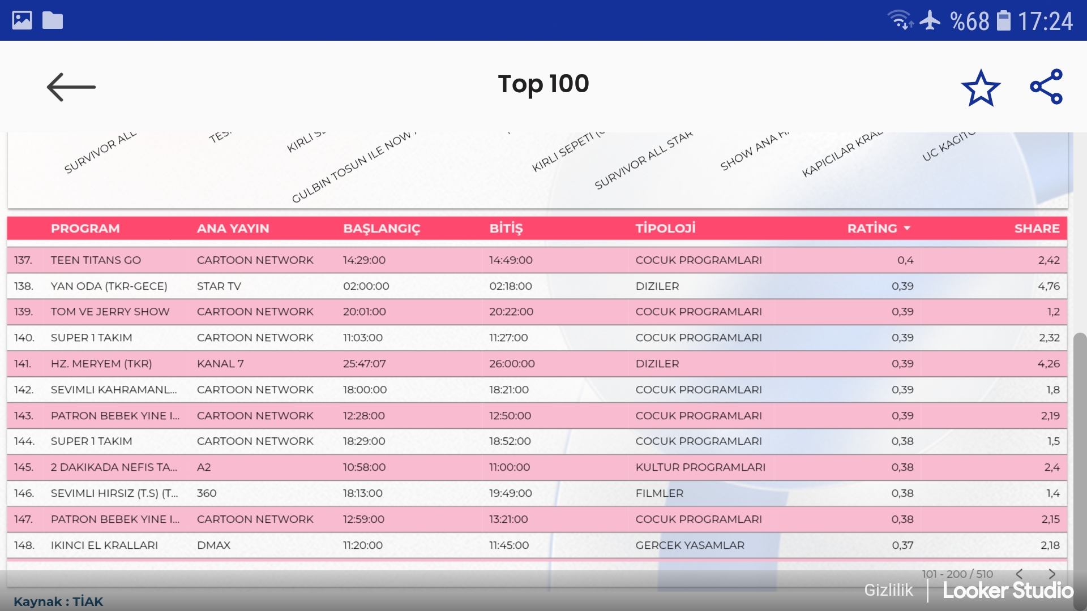Sort by RATING descending arrow
The width and height of the screenshot is (1087, 611).
pyautogui.click(x=908, y=228)
